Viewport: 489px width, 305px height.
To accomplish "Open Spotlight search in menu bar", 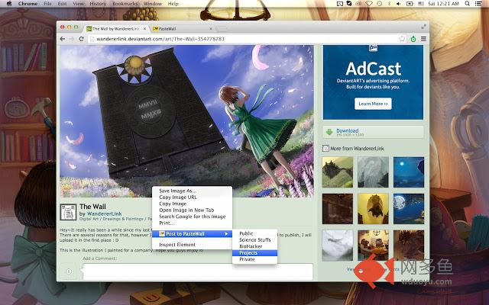I will click(x=467, y=4).
